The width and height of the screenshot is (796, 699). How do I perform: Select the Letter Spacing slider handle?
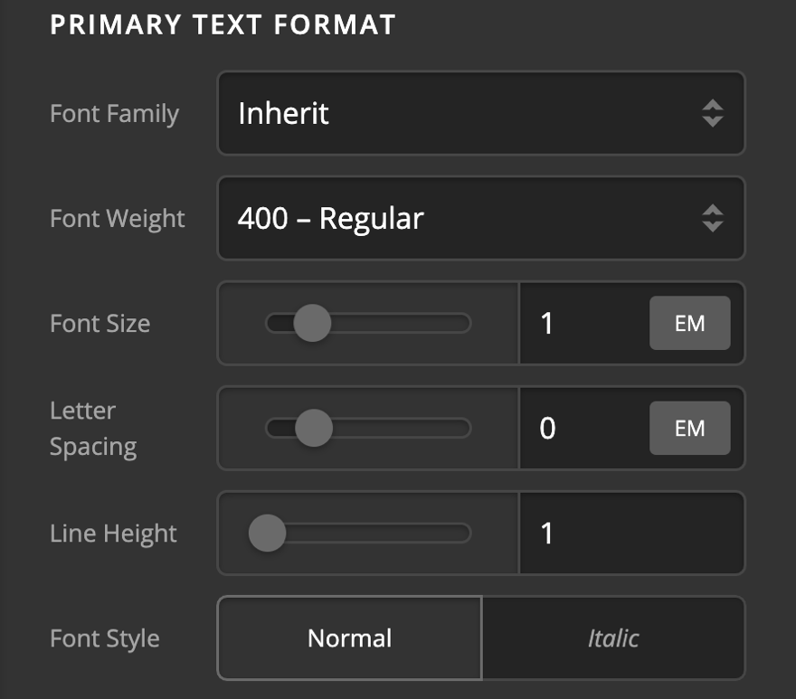[314, 428]
